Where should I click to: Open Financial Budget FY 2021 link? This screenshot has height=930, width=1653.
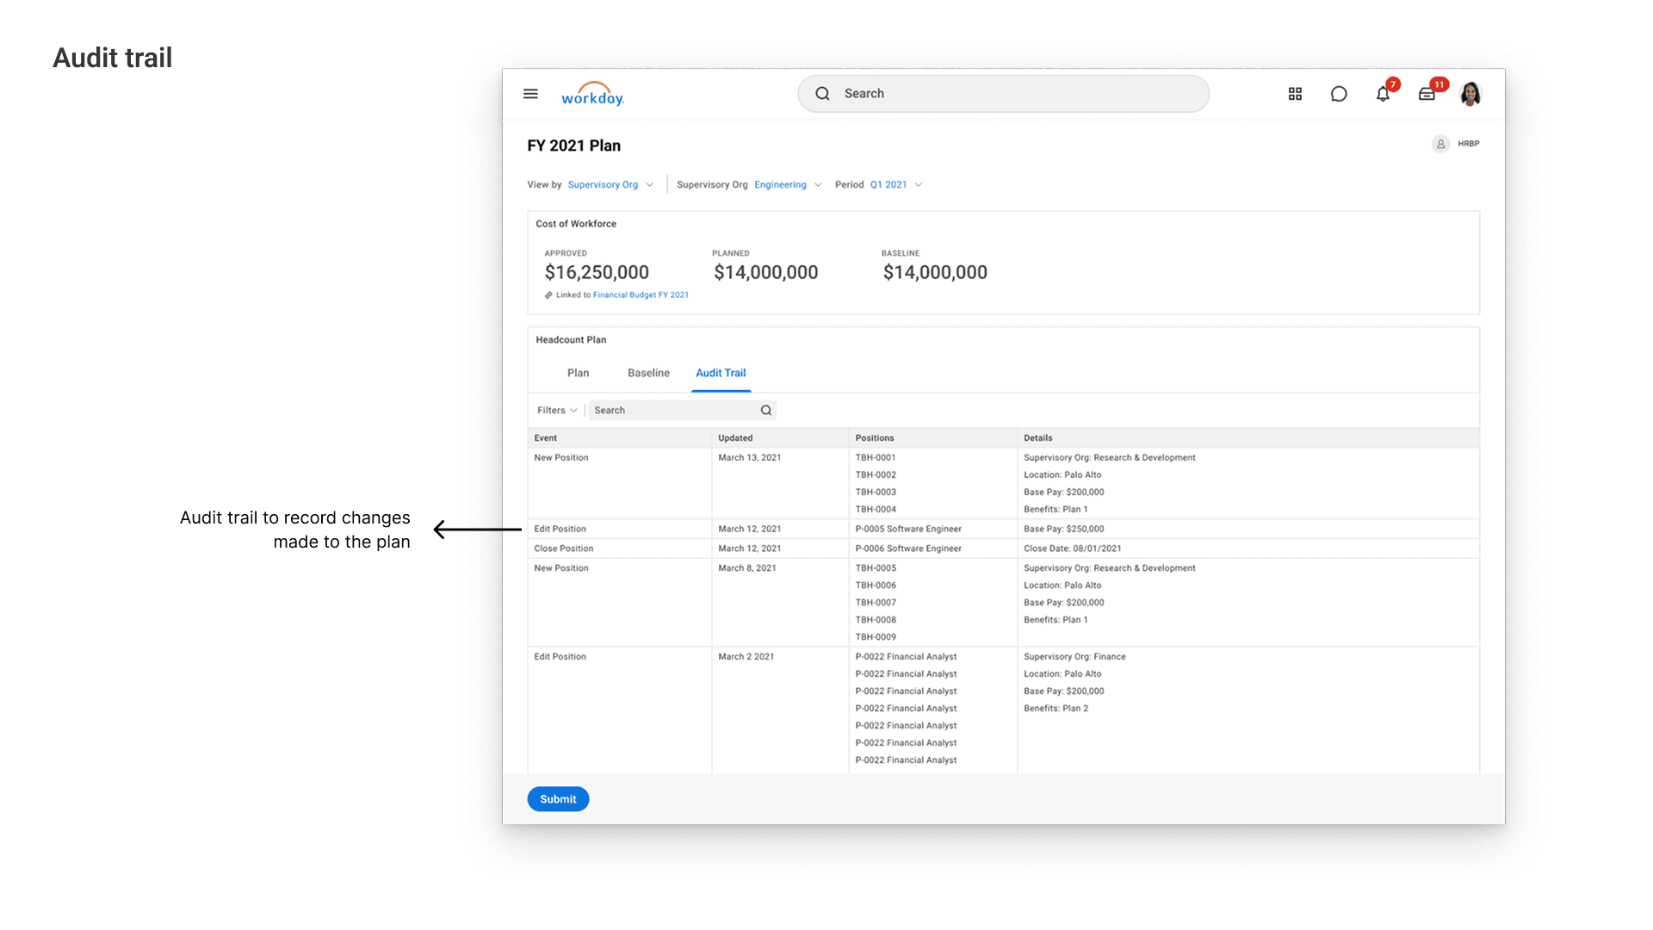641,295
